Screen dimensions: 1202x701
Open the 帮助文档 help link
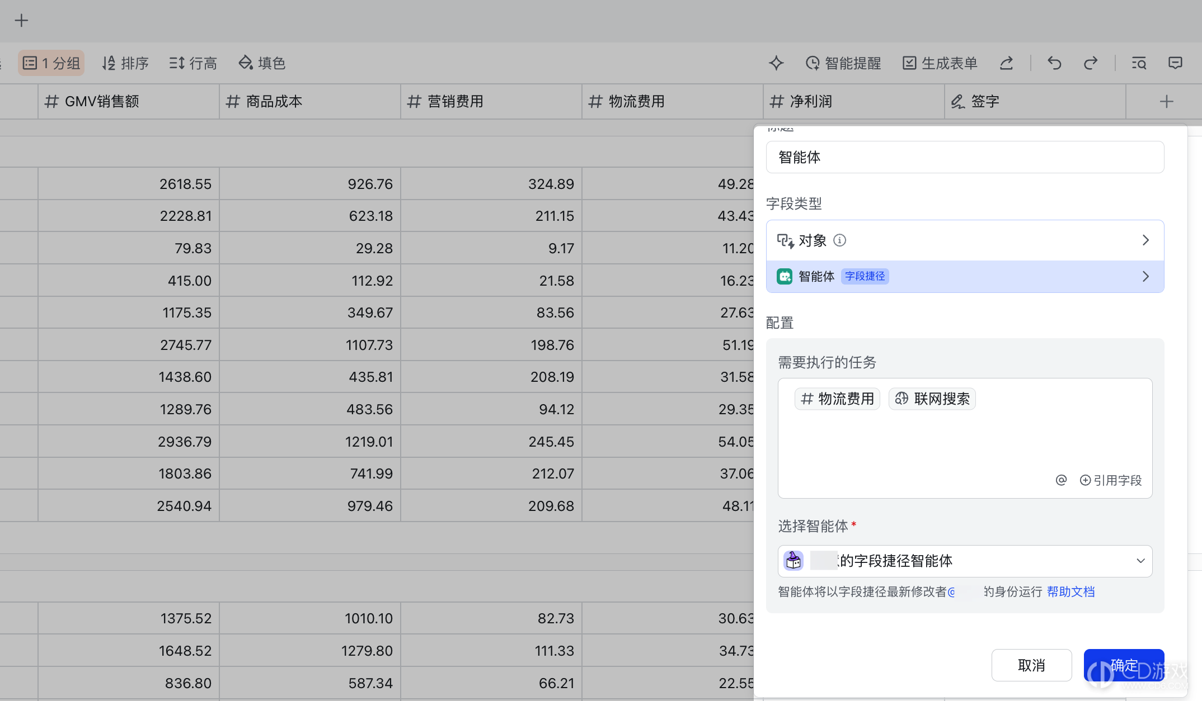coord(1070,592)
